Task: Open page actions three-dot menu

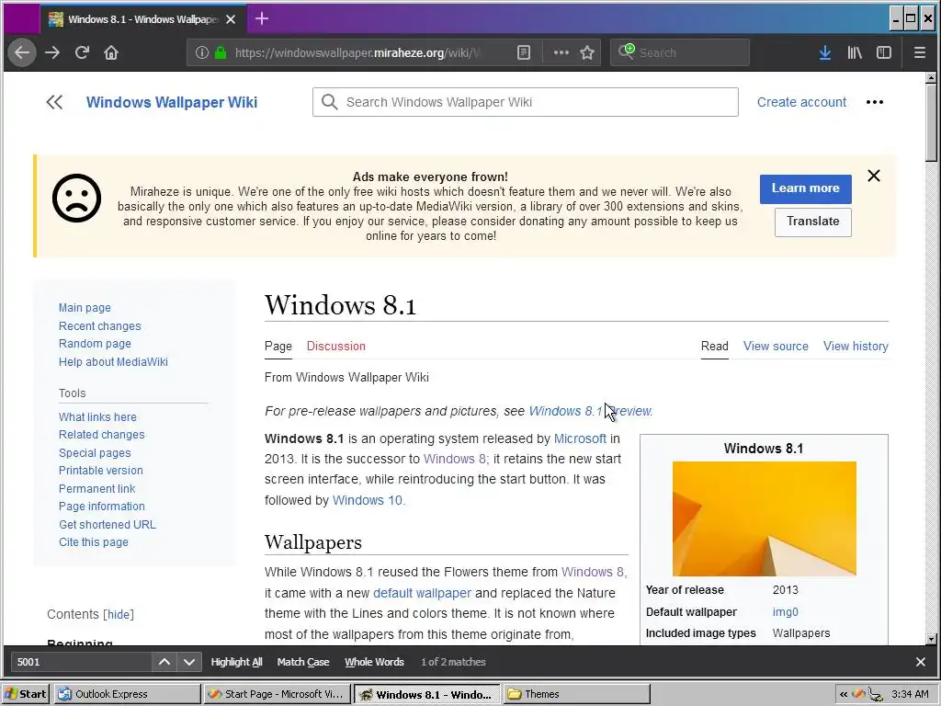Action: coord(561,52)
